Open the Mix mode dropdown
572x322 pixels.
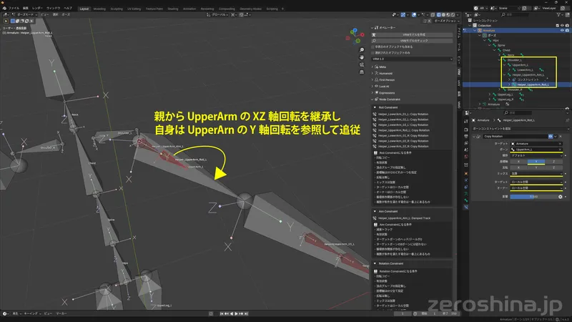536,173
